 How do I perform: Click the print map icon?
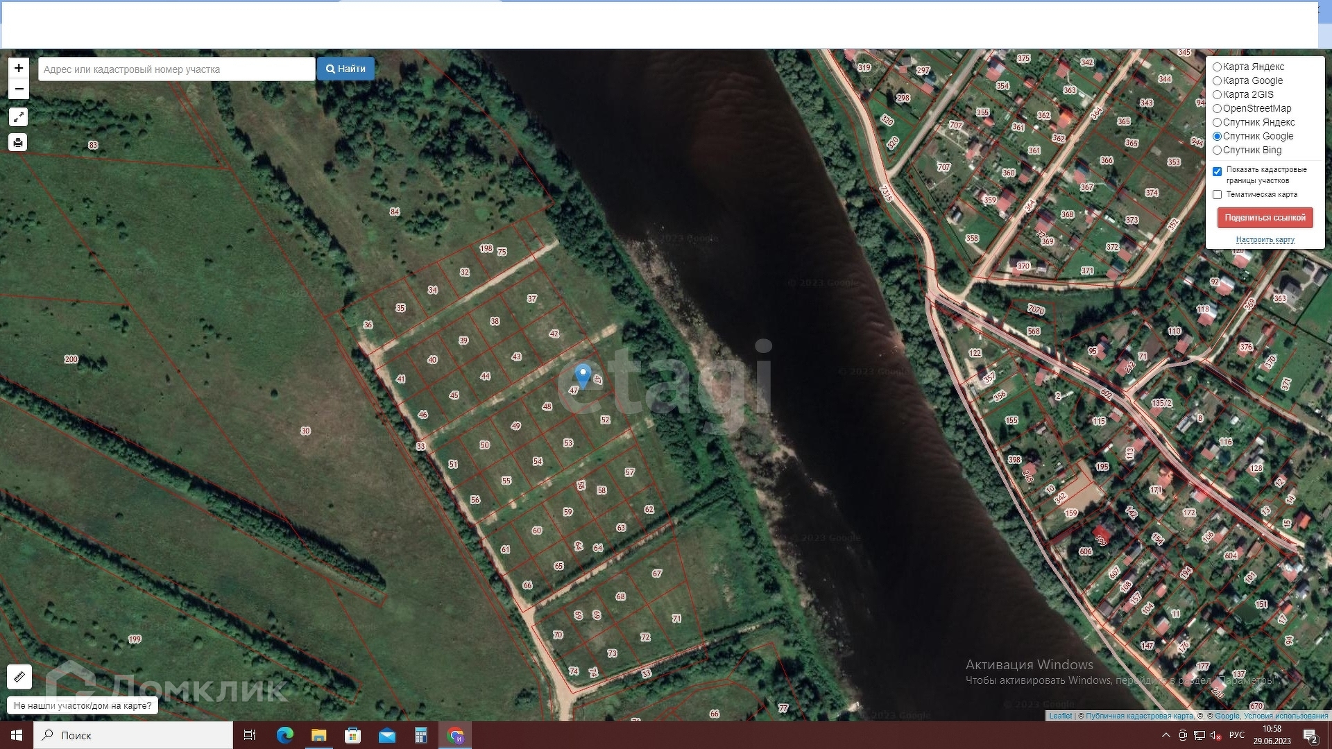(x=19, y=143)
